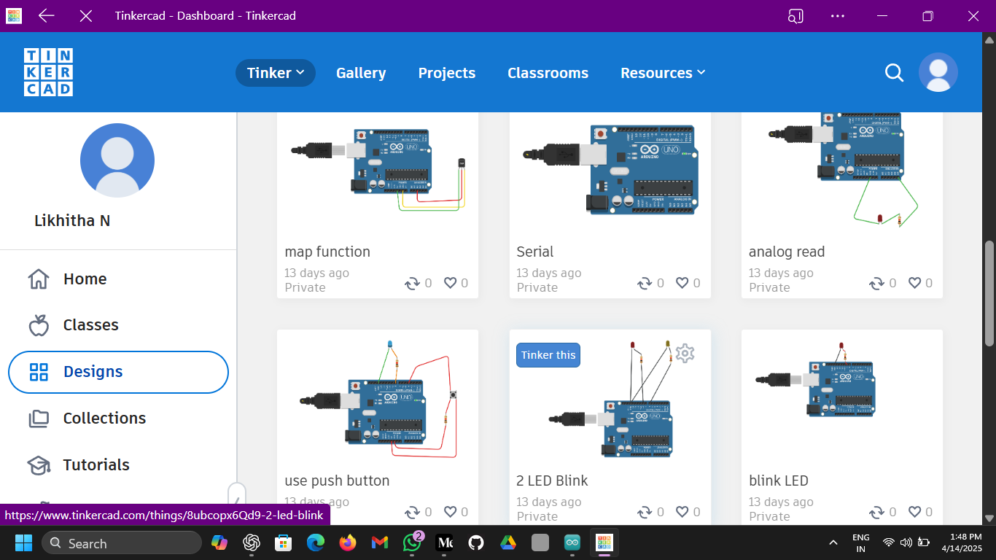Open the map function design title
The height and width of the screenshot is (560, 996).
pos(327,252)
